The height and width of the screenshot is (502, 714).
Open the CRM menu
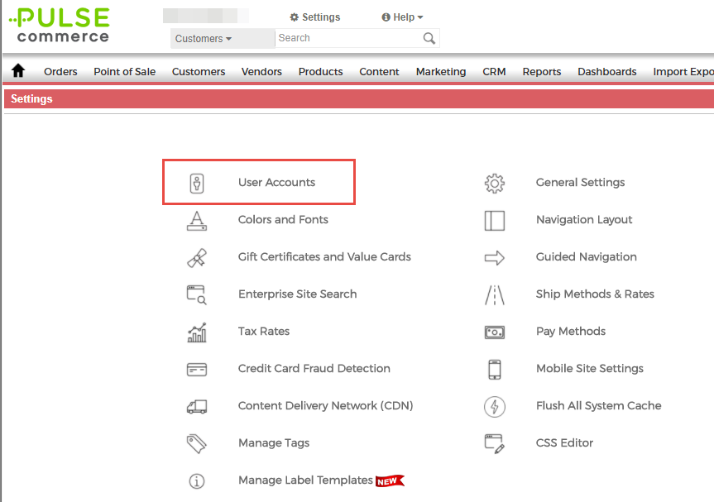(x=494, y=71)
